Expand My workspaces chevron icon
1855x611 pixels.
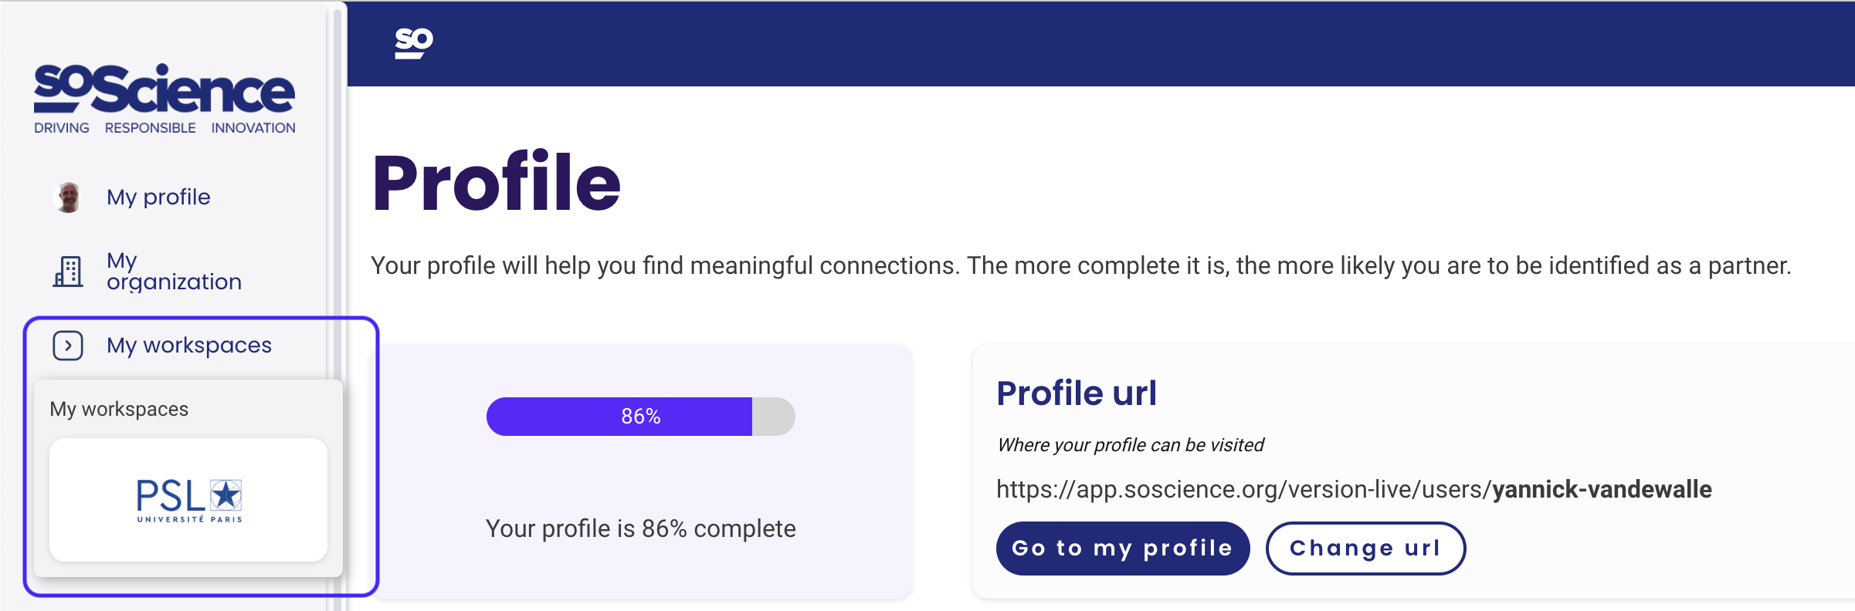pos(68,346)
